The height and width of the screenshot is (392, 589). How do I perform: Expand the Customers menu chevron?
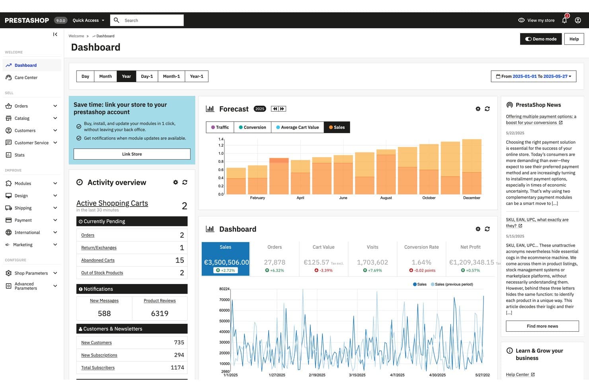(55, 131)
